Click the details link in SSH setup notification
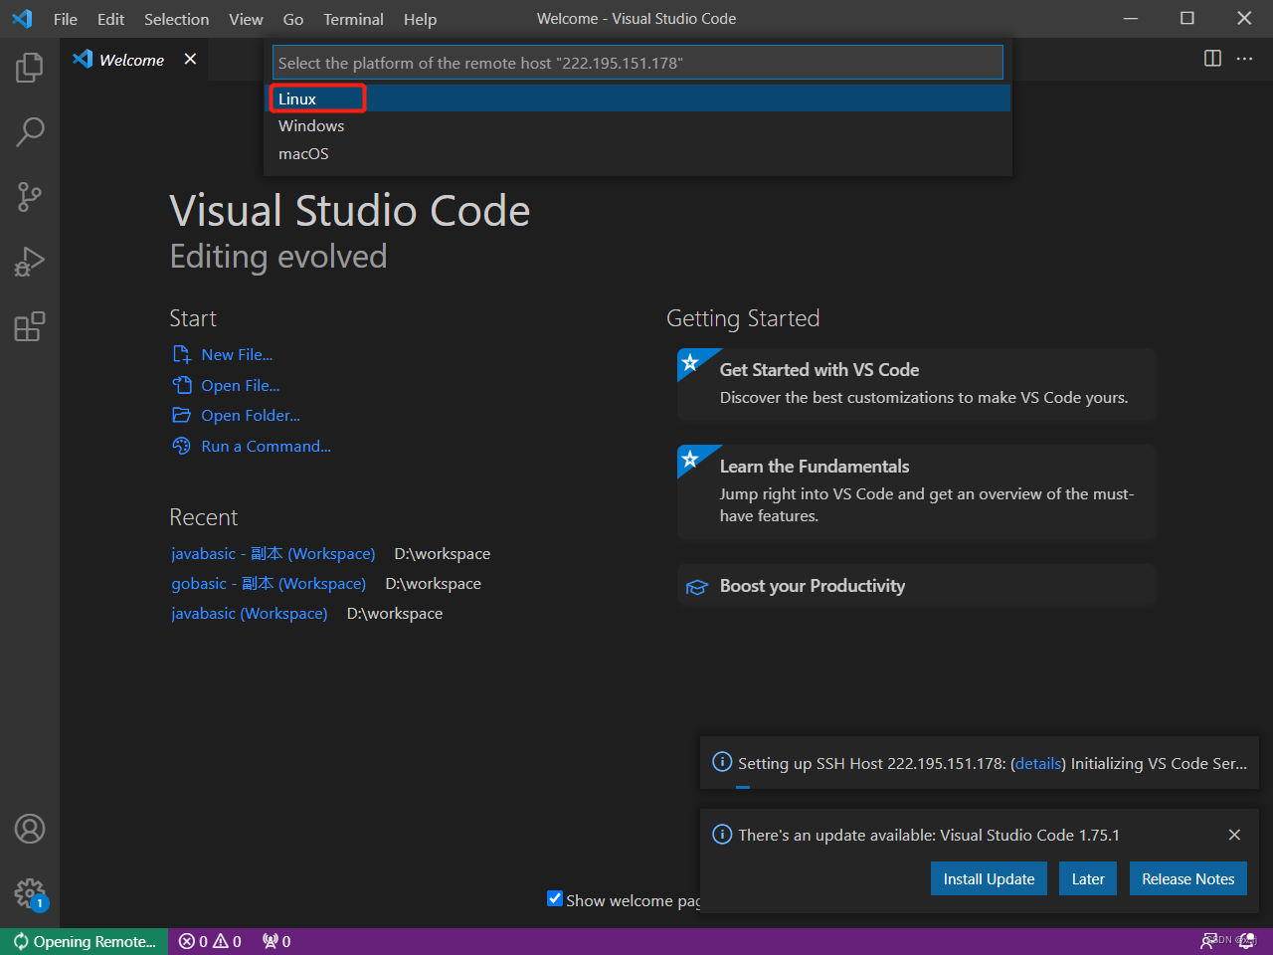This screenshot has height=955, width=1273. (1038, 763)
